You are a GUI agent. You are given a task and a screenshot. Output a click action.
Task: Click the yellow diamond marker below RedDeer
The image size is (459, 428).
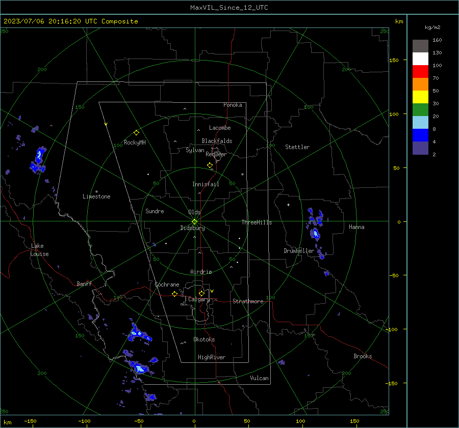[210, 165]
